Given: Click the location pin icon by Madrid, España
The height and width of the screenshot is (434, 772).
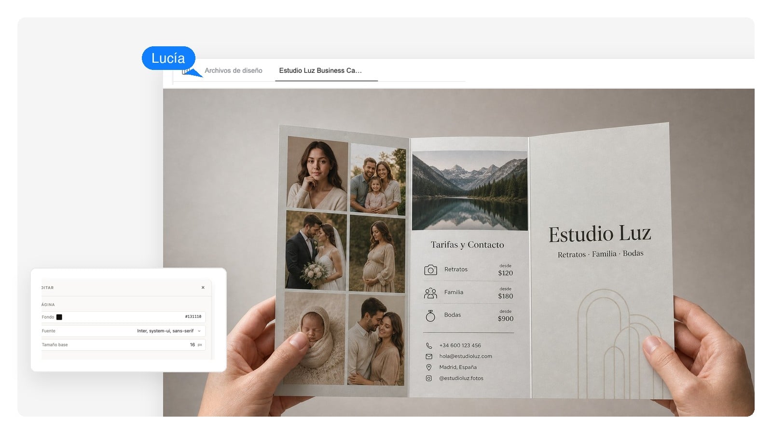Looking at the screenshot, I should (x=429, y=367).
